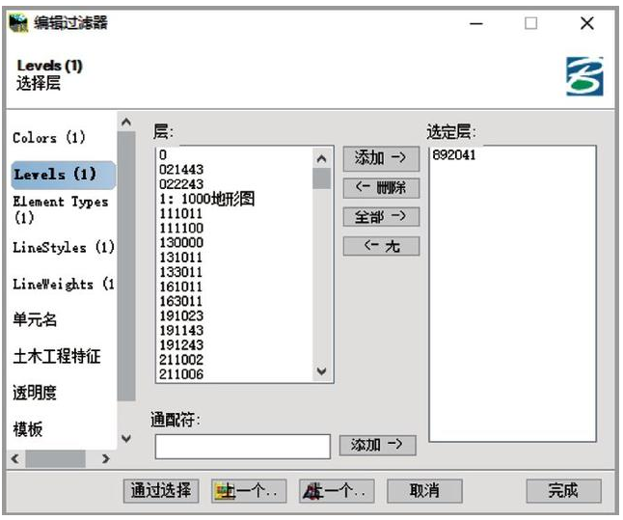
Task: Click the 通配符 wildcard input field
Action: point(242,447)
